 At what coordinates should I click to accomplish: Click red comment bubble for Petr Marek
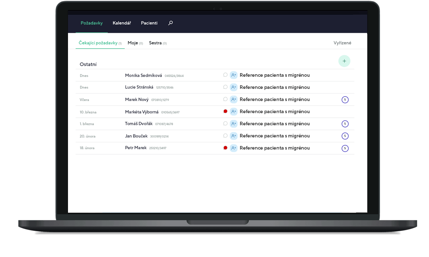[x=225, y=148]
